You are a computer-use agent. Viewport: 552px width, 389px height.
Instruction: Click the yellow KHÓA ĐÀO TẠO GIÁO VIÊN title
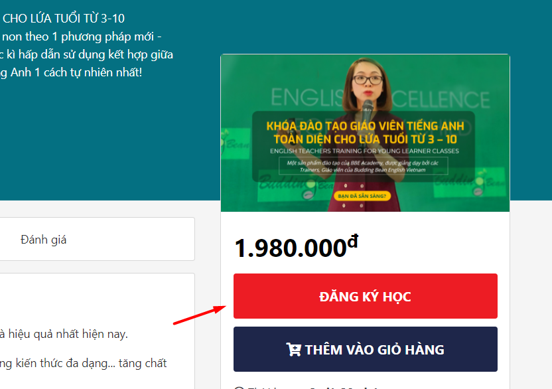tap(365, 133)
